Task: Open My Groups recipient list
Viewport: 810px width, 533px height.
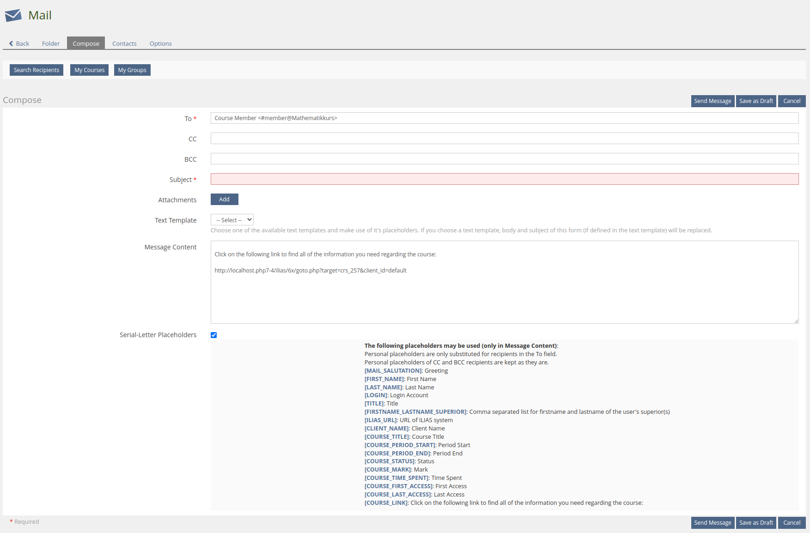Action: pos(132,70)
